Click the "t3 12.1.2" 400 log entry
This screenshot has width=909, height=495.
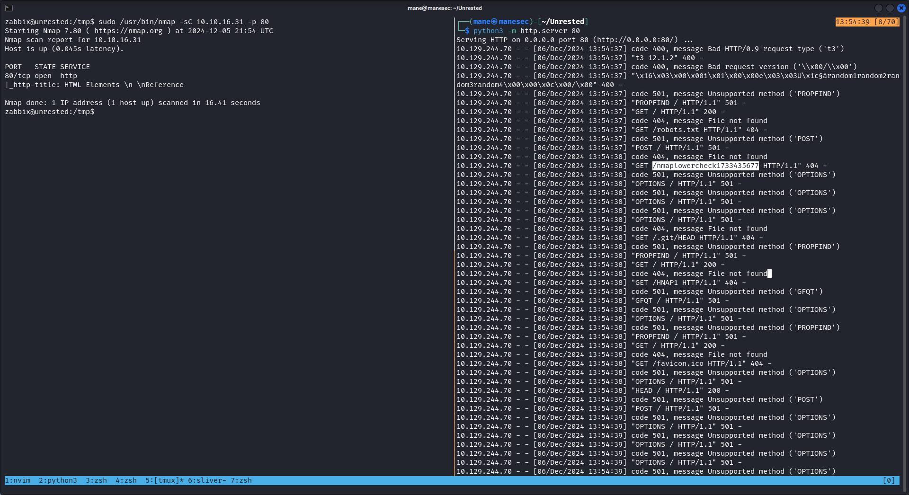tap(580, 58)
